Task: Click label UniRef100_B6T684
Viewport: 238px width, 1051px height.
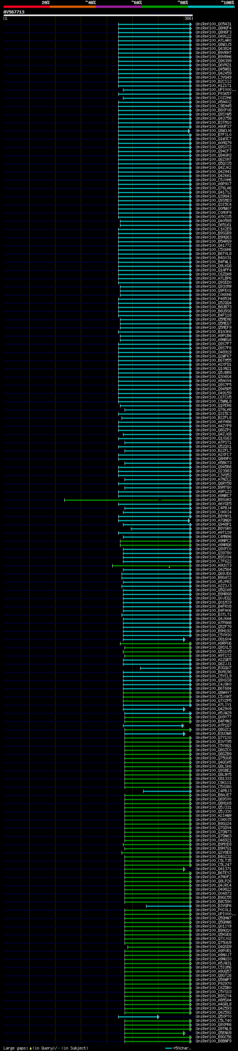Action: 213,688
